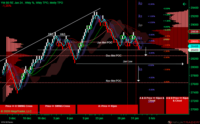
Task: Click the orange -1.50% level label
Action: click(167, 51)
